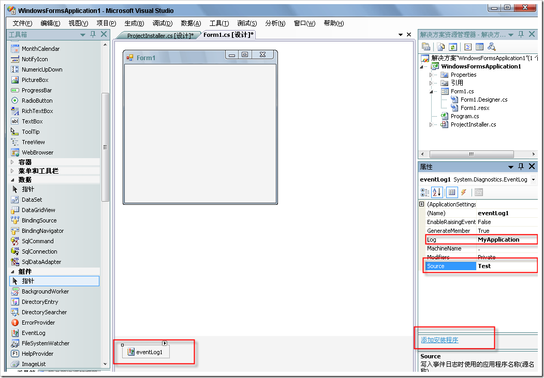544x378 pixels.
Task: Choose the EventLog component in toolbox
Action: coord(33,333)
